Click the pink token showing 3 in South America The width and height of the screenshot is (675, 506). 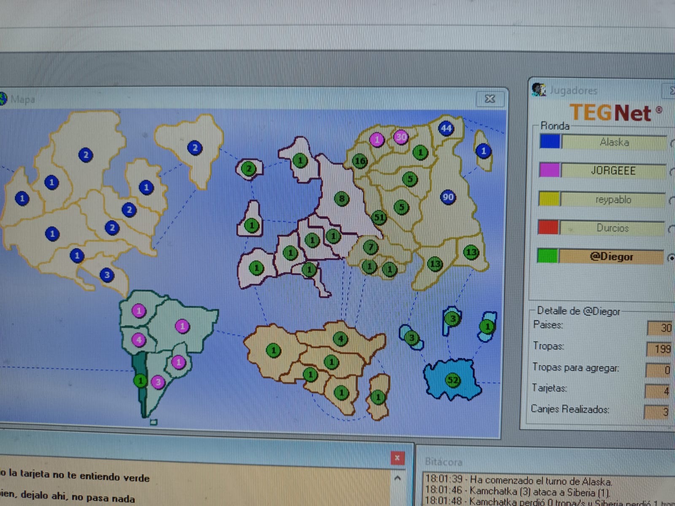coord(158,382)
